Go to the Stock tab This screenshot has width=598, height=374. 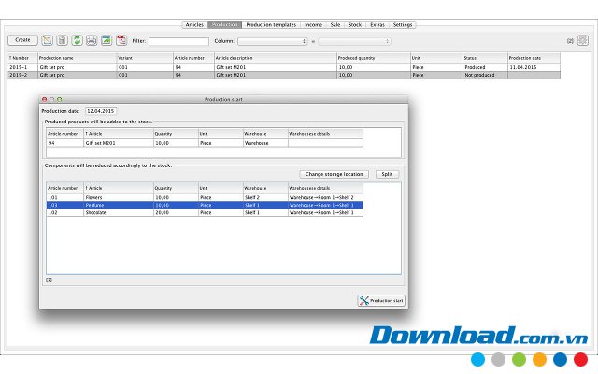(x=355, y=24)
